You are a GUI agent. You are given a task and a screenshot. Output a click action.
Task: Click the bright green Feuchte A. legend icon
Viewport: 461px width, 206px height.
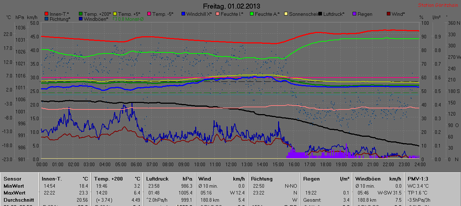[252, 14]
